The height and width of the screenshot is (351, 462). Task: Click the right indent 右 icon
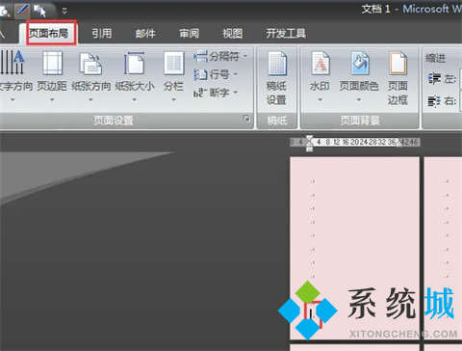click(x=434, y=101)
